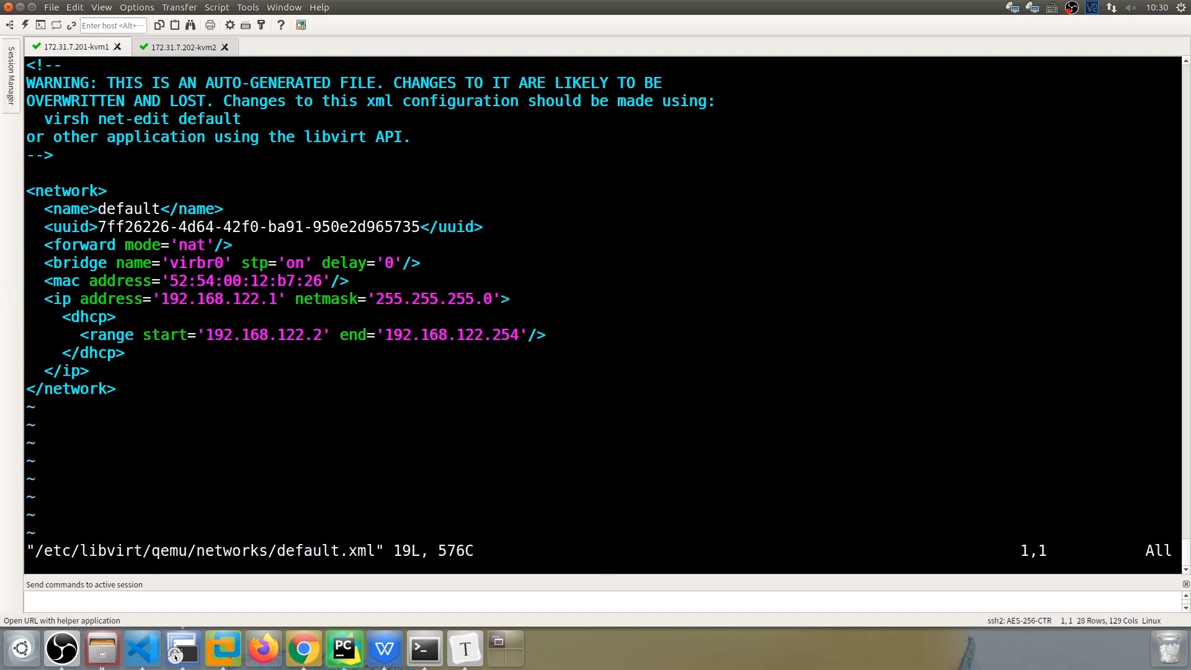Screen dimensions: 1191x670
Task: Click the Paste clipboard icon
Action: click(x=175, y=25)
